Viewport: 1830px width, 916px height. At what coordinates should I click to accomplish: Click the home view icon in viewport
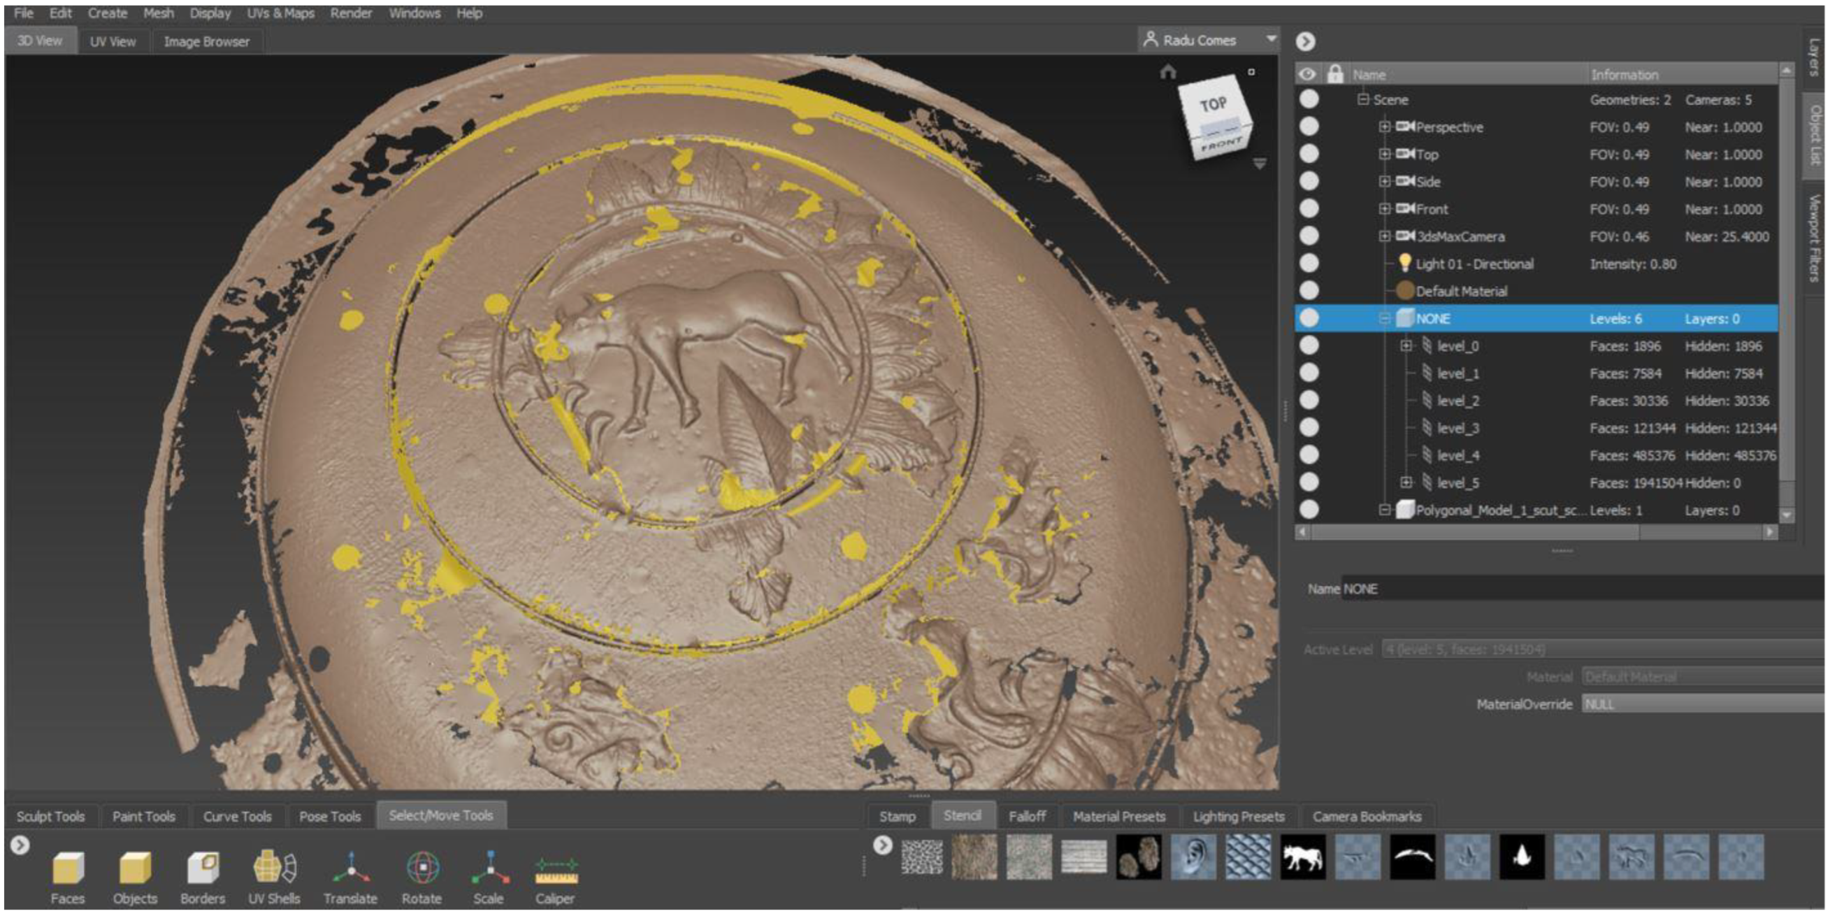(x=1168, y=72)
